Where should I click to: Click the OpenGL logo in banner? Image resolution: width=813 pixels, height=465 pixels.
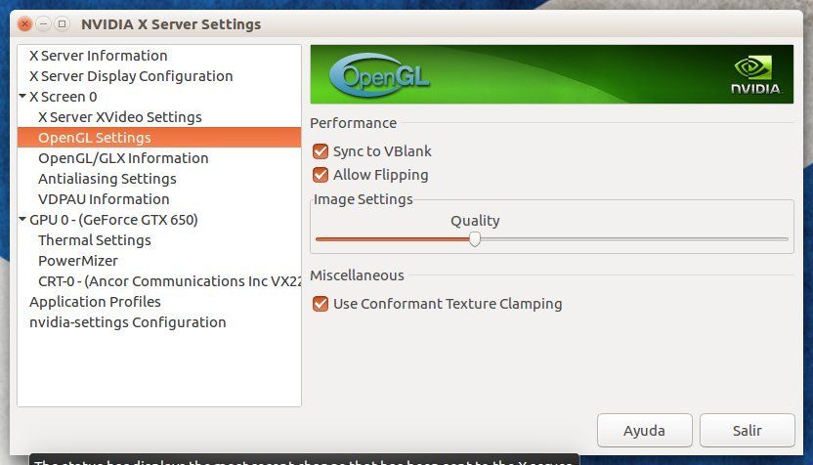379,75
